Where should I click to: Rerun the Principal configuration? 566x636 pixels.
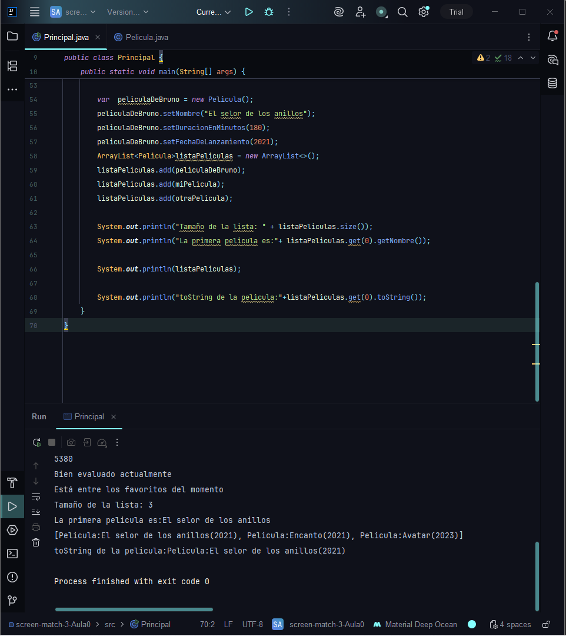[37, 442]
